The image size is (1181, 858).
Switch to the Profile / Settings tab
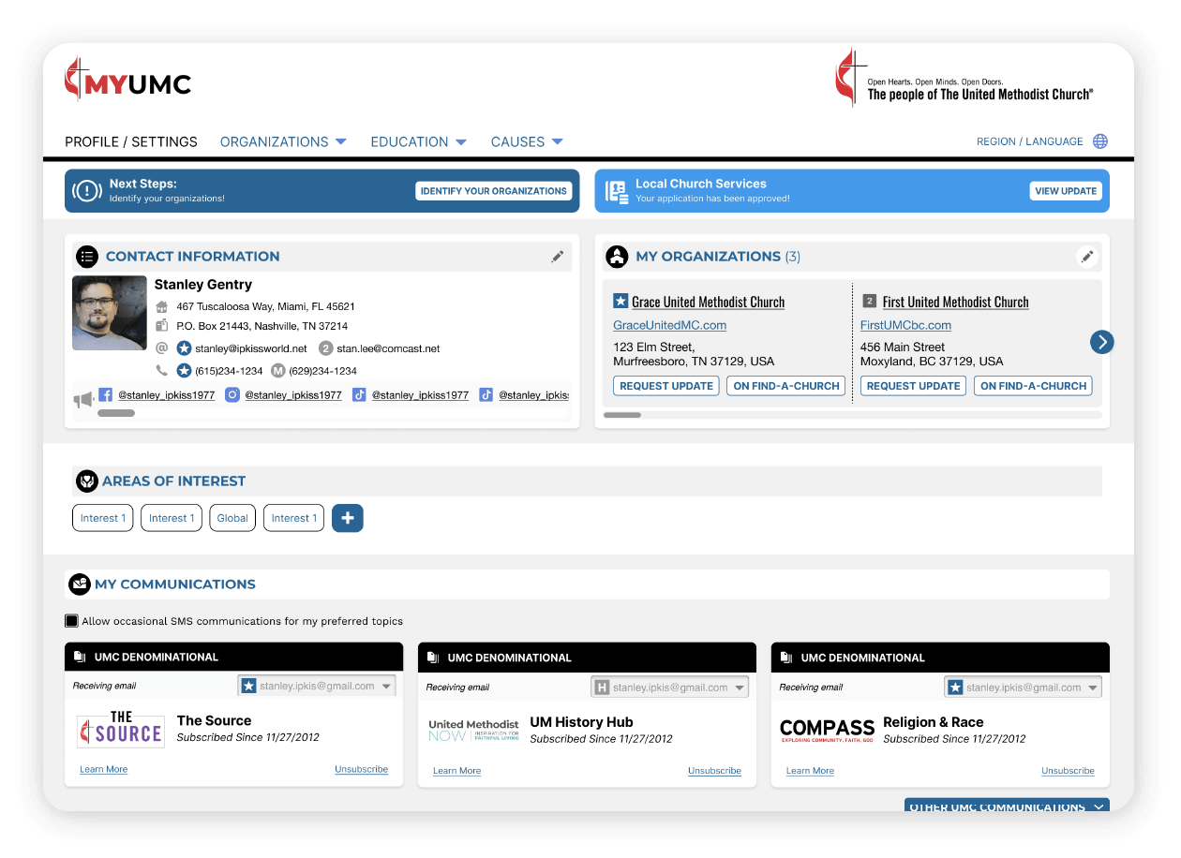(130, 141)
